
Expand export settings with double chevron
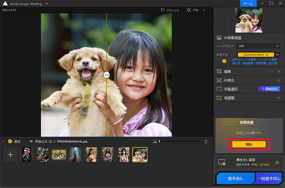point(278,162)
